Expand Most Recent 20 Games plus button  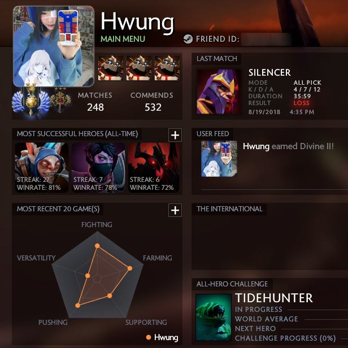click(175, 210)
